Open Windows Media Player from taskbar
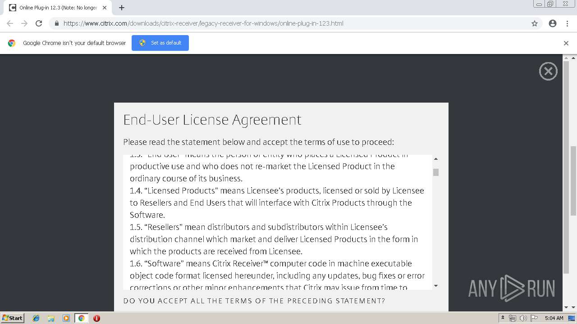 pos(66,318)
